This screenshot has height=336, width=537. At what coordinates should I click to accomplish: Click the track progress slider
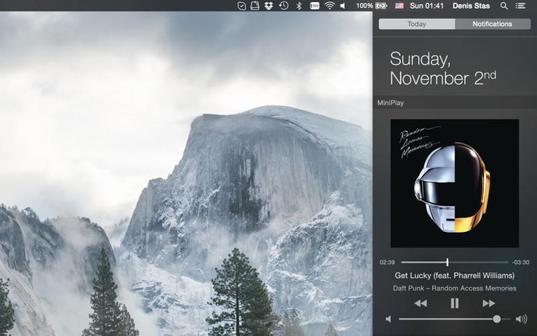point(455,263)
